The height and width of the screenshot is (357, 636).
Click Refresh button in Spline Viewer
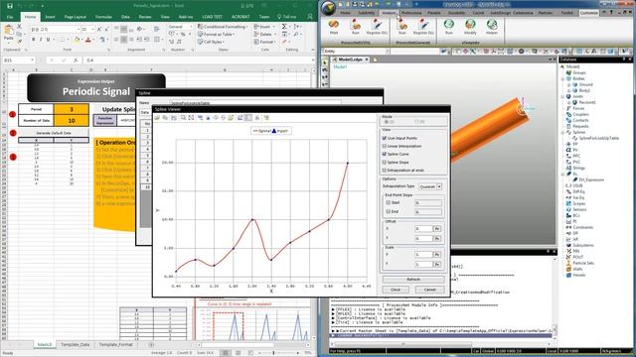click(x=413, y=280)
